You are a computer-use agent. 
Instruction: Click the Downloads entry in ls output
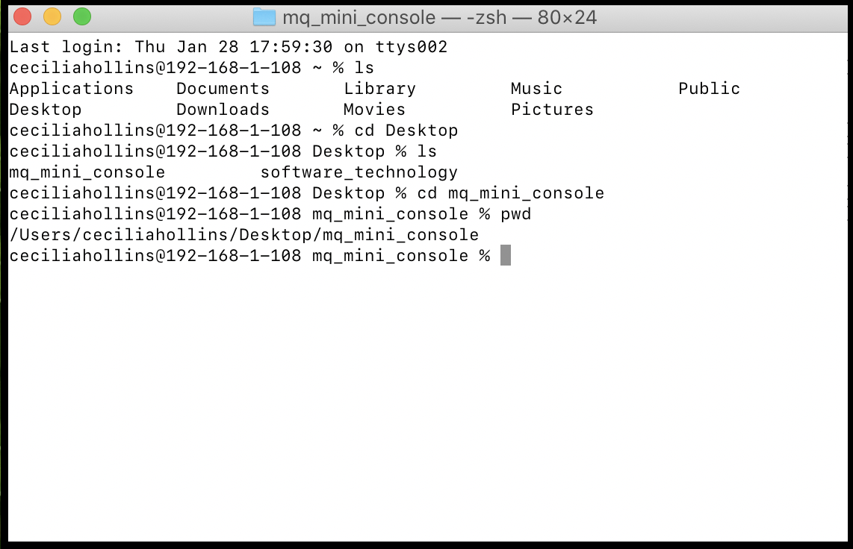223,110
